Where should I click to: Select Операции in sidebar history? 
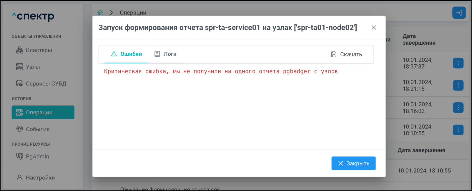coord(43,112)
